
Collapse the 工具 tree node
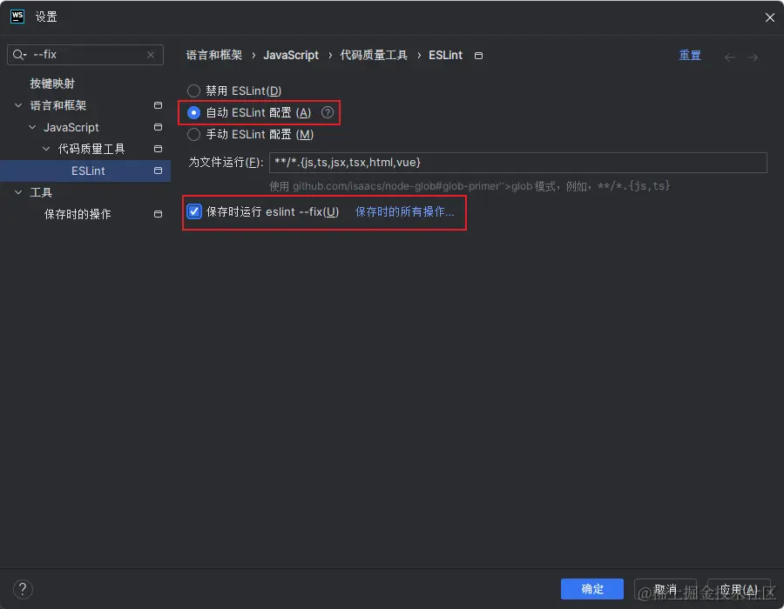click(18, 192)
